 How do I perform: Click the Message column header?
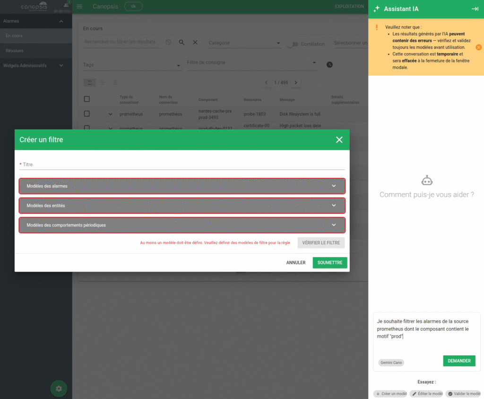287,99
